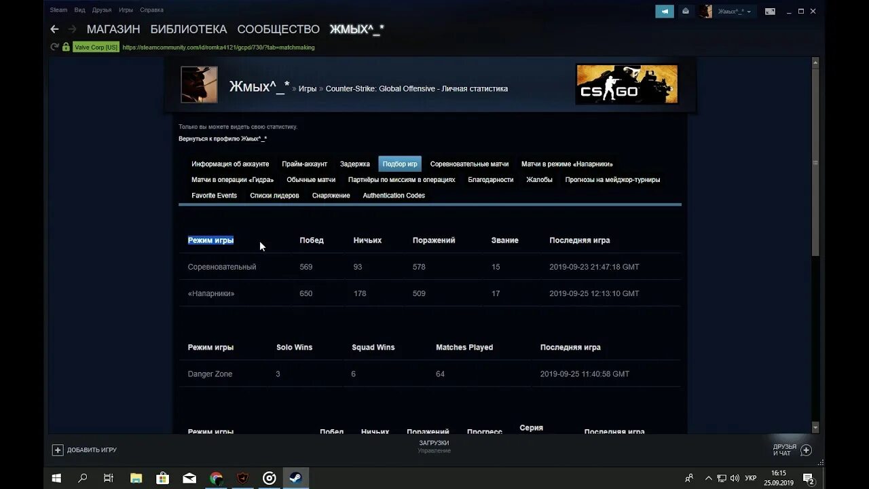Open Задержка tab

355,164
